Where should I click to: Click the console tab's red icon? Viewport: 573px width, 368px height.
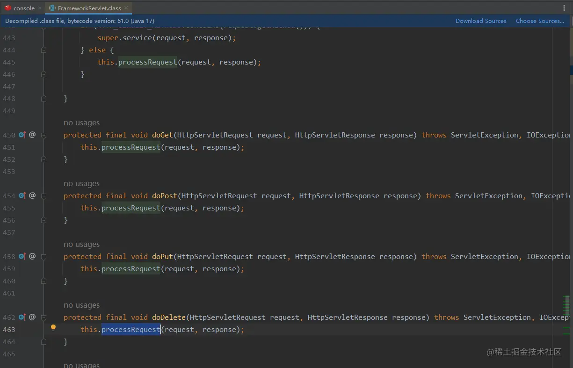coord(8,8)
